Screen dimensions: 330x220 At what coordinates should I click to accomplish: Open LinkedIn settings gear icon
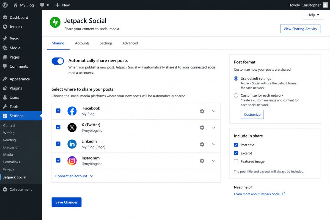click(x=202, y=144)
